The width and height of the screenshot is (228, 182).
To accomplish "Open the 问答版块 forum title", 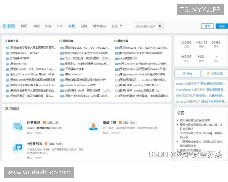I will tap(33, 122).
